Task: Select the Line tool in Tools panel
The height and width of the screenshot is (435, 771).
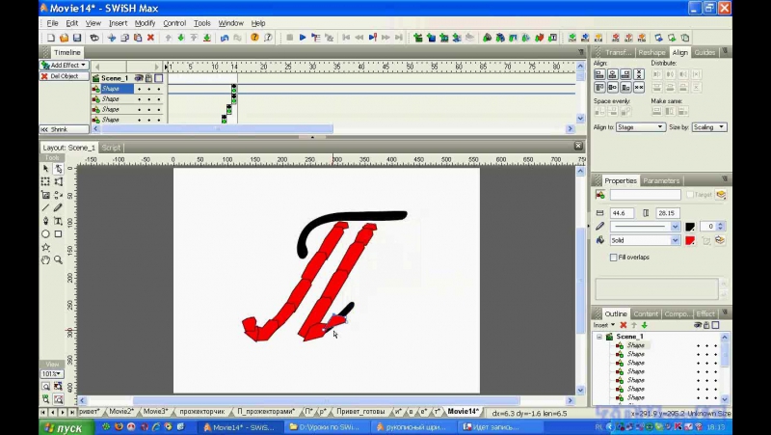Action: click(x=45, y=207)
